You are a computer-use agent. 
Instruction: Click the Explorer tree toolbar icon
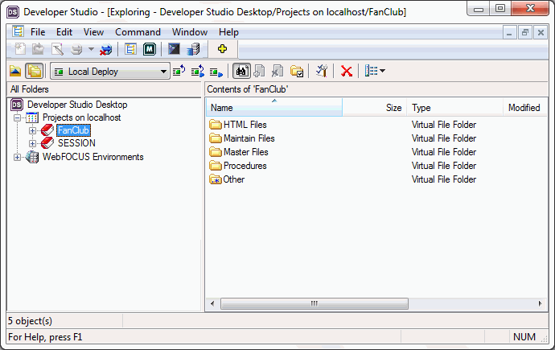tap(130, 49)
